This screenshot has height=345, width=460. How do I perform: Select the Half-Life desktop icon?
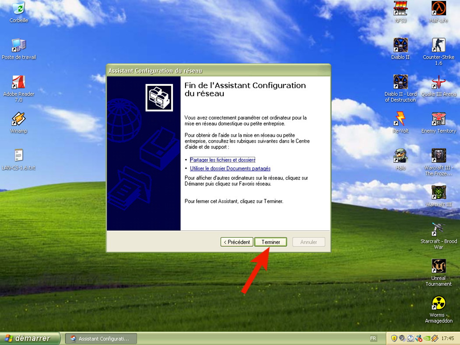(438, 8)
